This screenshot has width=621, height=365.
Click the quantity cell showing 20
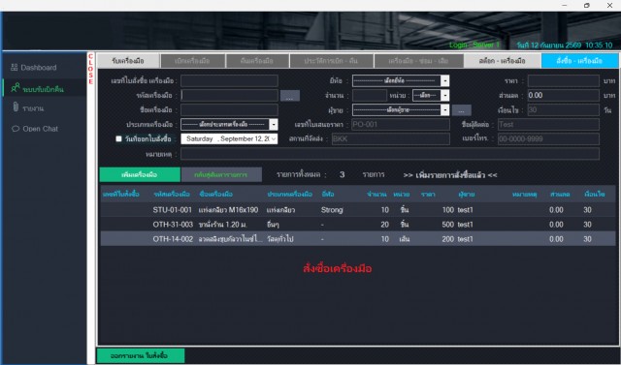pos(384,225)
